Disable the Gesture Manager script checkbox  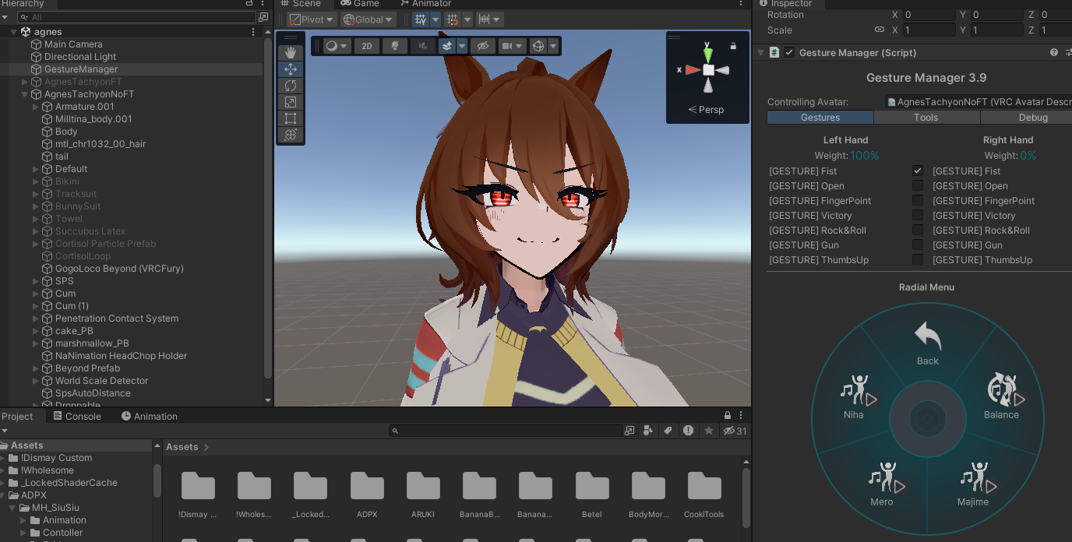coord(789,53)
